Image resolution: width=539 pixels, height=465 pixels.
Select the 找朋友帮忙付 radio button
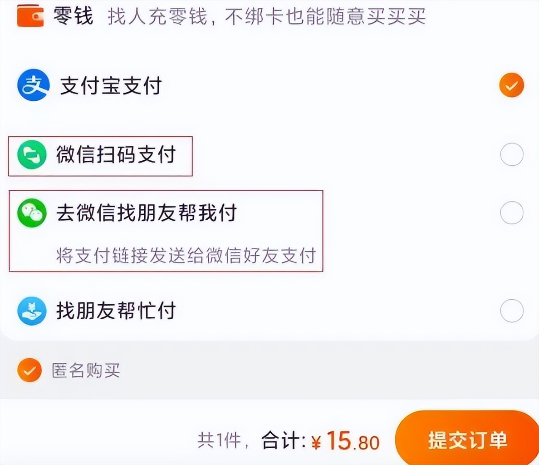(x=512, y=312)
